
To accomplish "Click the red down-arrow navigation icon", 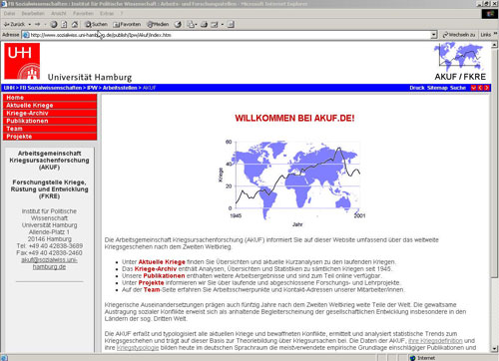I will click(474, 88).
